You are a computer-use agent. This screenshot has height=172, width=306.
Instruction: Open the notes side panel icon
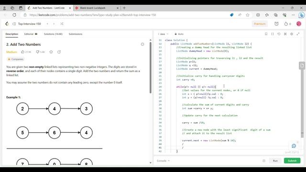[302, 66]
